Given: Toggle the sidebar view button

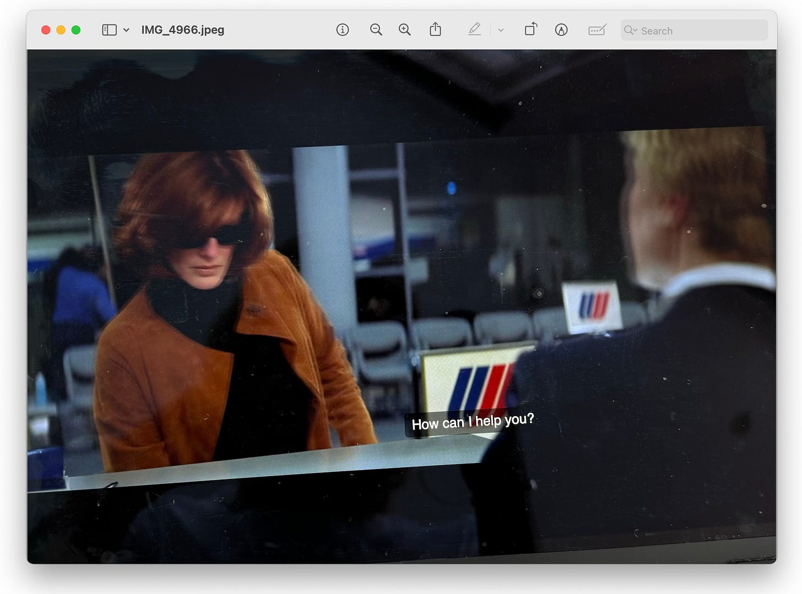Looking at the screenshot, I should pos(109,30).
